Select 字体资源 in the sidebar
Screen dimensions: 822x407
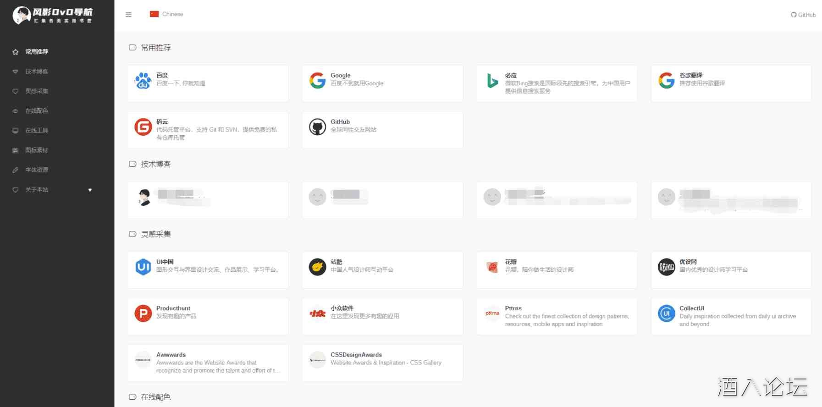pyautogui.click(x=37, y=170)
